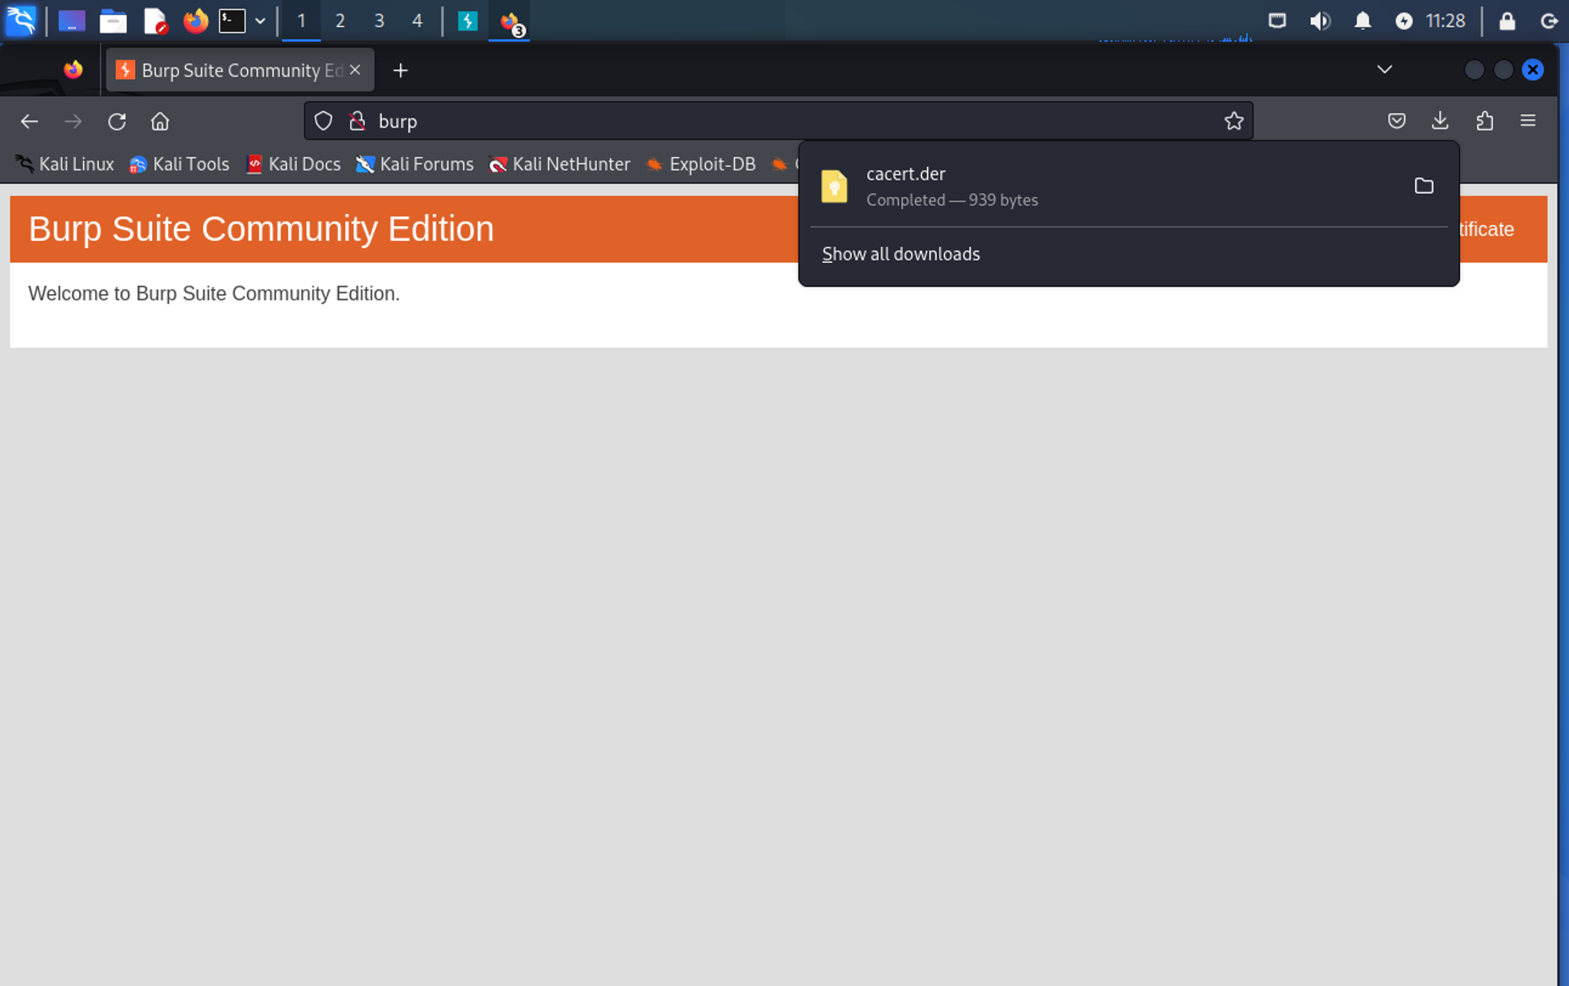Reload the current page
Image resolution: width=1569 pixels, height=986 pixels.
pyautogui.click(x=117, y=122)
